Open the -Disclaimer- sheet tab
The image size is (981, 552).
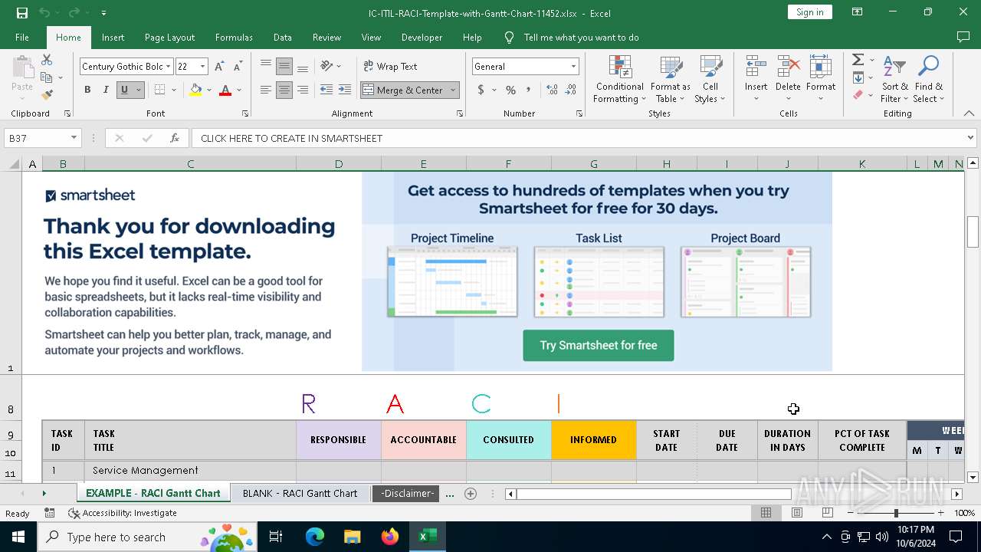pyautogui.click(x=407, y=493)
